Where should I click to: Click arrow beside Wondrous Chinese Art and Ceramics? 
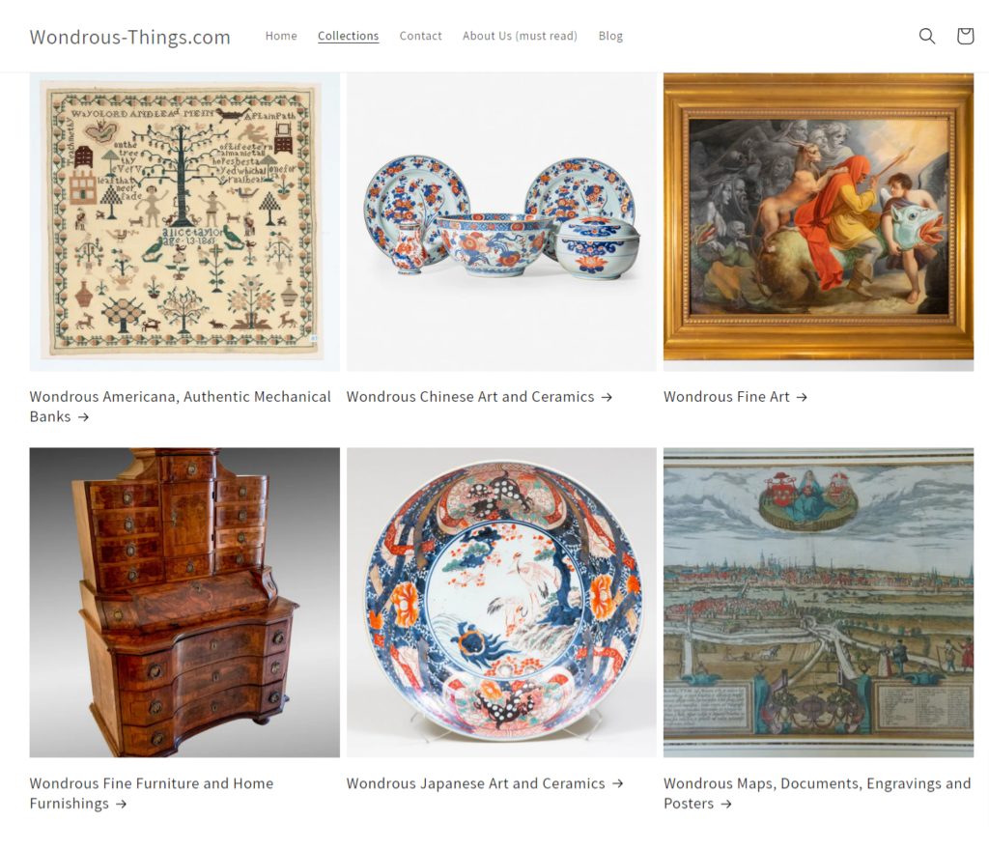pyautogui.click(x=607, y=397)
